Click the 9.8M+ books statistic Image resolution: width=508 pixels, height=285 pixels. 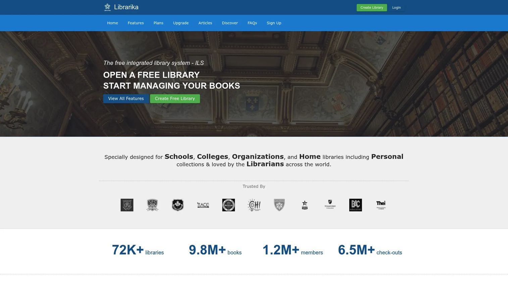215,250
